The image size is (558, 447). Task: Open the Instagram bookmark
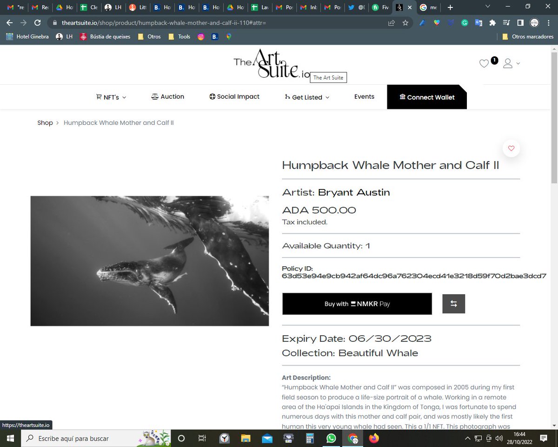click(x=201, y=36)
